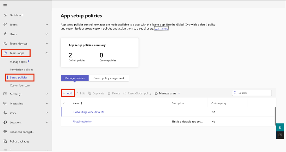Expand the Voice menu chevron
This screenshot has height=152, width=286.
click(47, 113)
